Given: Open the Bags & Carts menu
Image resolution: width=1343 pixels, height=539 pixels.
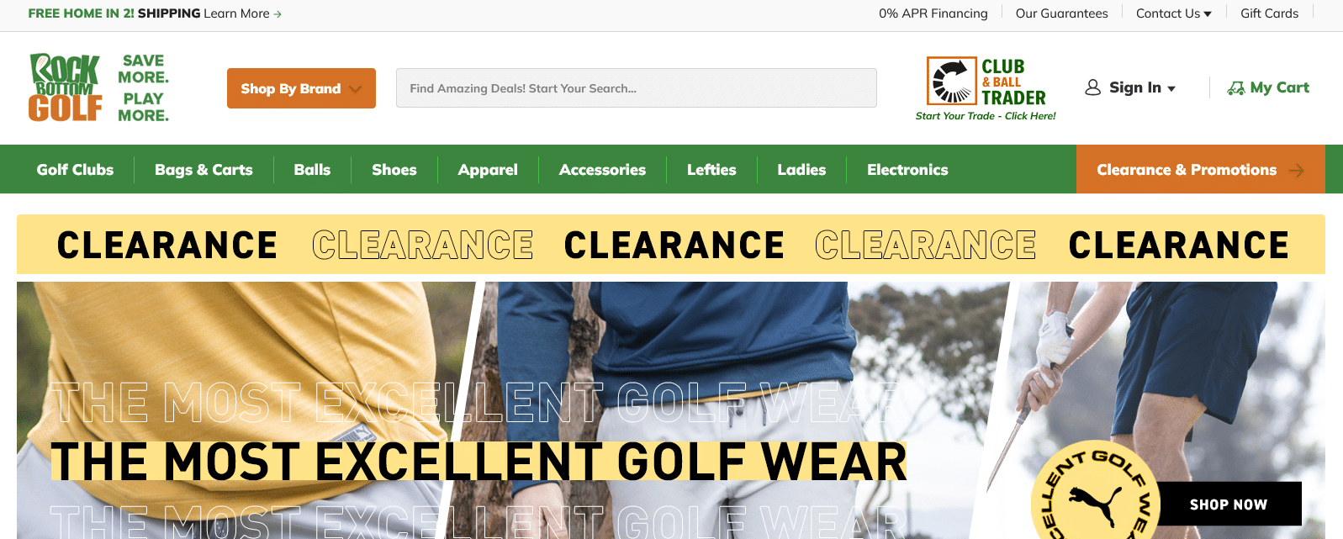Looking at the screenshot, I should [204, 170].
